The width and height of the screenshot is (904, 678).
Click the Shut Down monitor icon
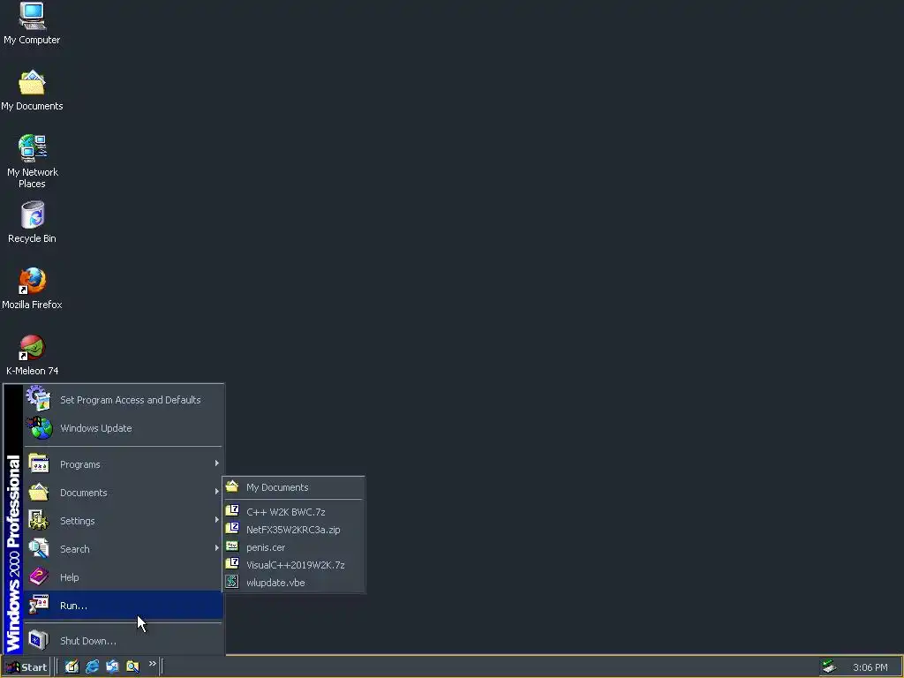39,640
